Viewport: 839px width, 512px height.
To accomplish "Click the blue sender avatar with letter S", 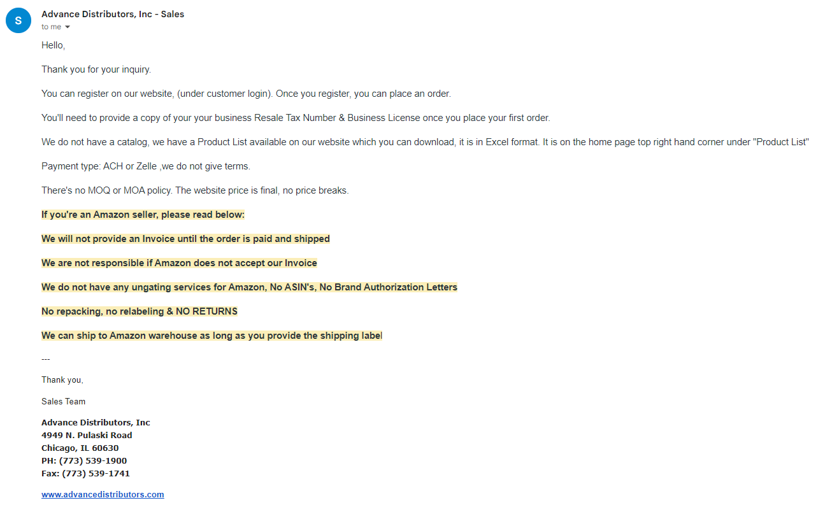I will point(18,20).
